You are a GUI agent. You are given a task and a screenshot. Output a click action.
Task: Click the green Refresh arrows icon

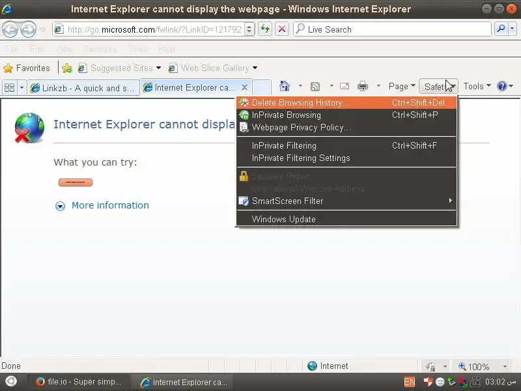(265, 29)
